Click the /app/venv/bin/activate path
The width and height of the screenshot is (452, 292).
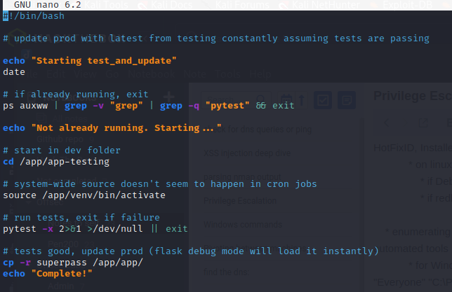[104, 195]
